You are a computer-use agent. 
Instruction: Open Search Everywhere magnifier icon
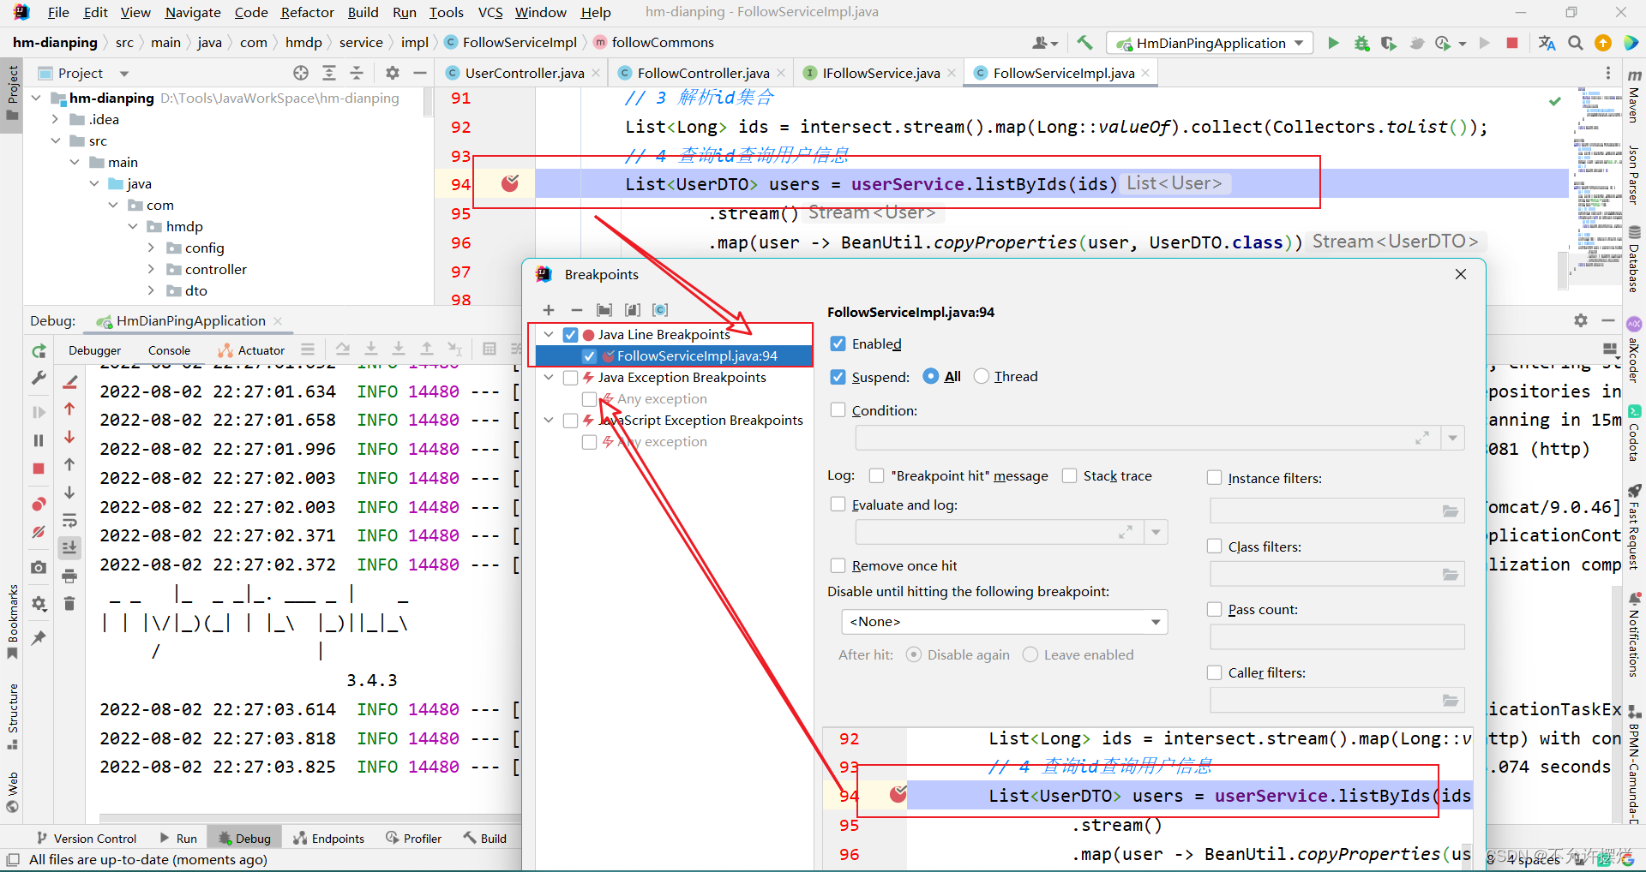pyautogui.click(x=1575, y=43)
